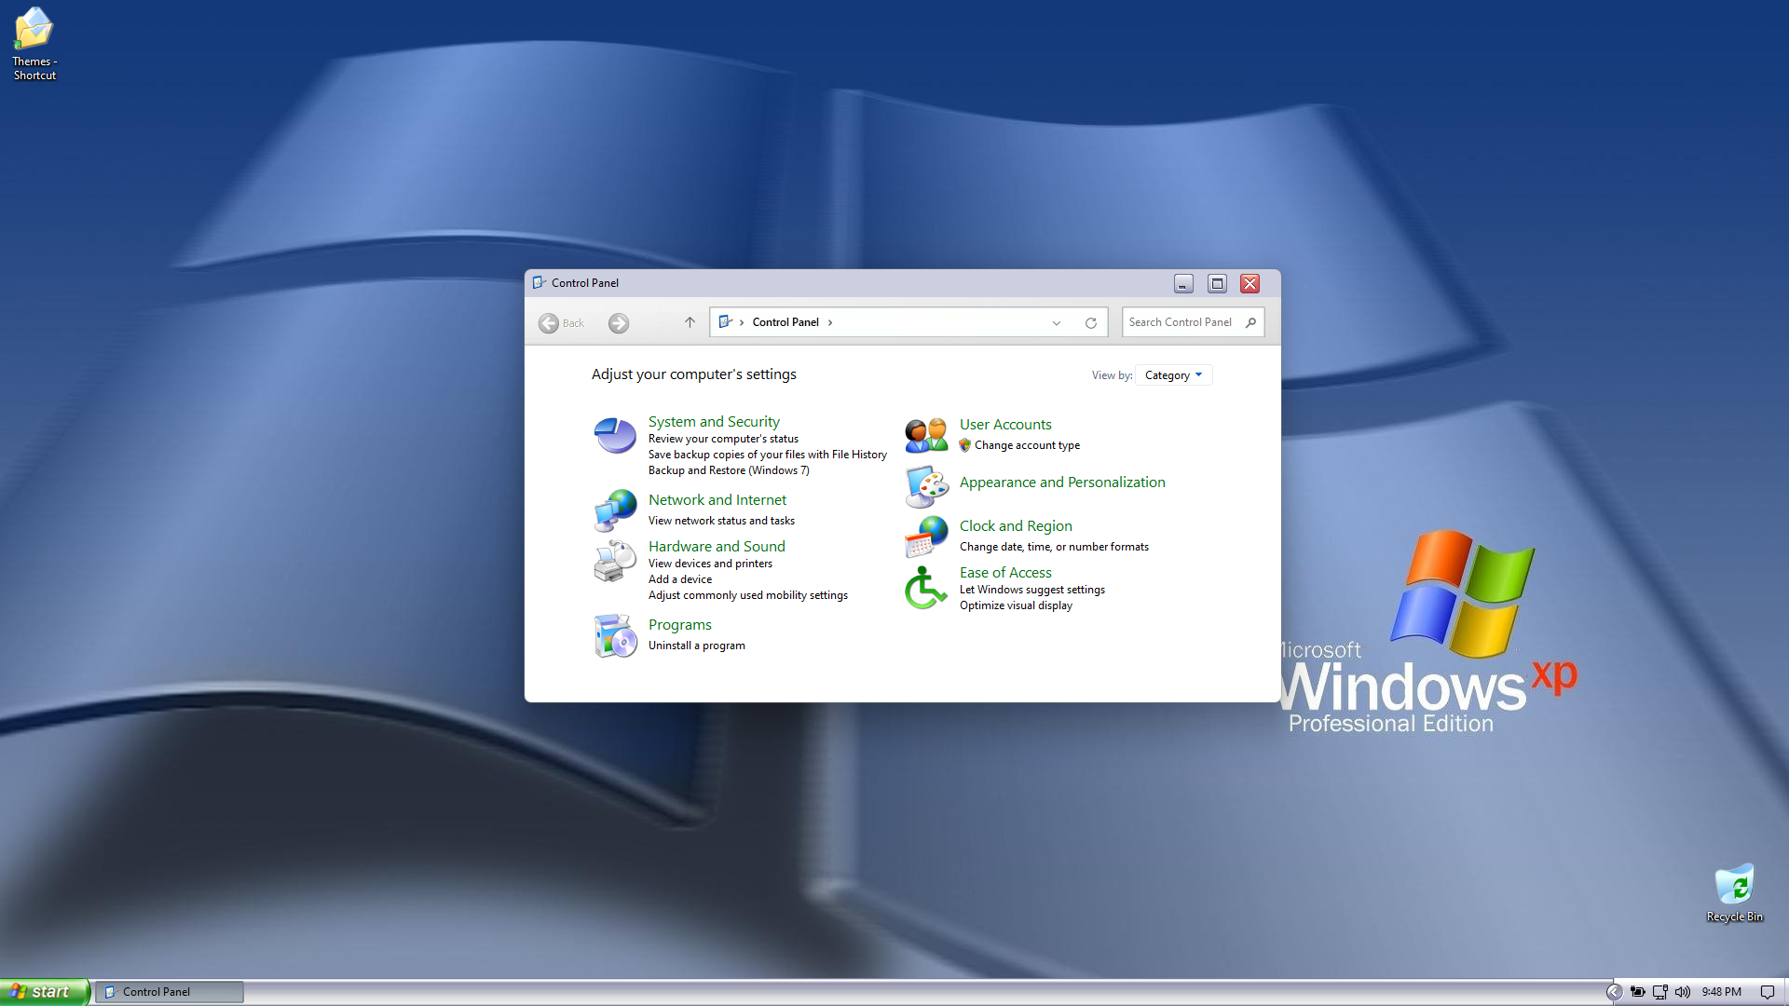Click the User Accounts people icon
The width and height of the screenshot is (1789, 1006).
coord(926,435)
